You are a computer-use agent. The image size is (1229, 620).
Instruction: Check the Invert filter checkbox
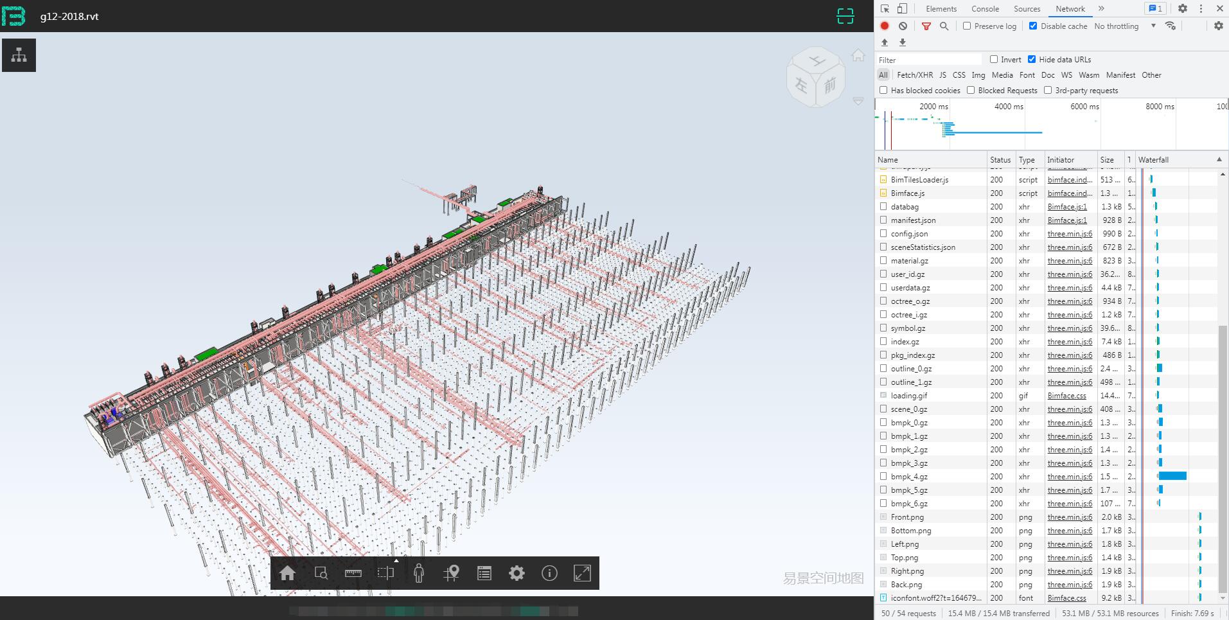[992, 59]
